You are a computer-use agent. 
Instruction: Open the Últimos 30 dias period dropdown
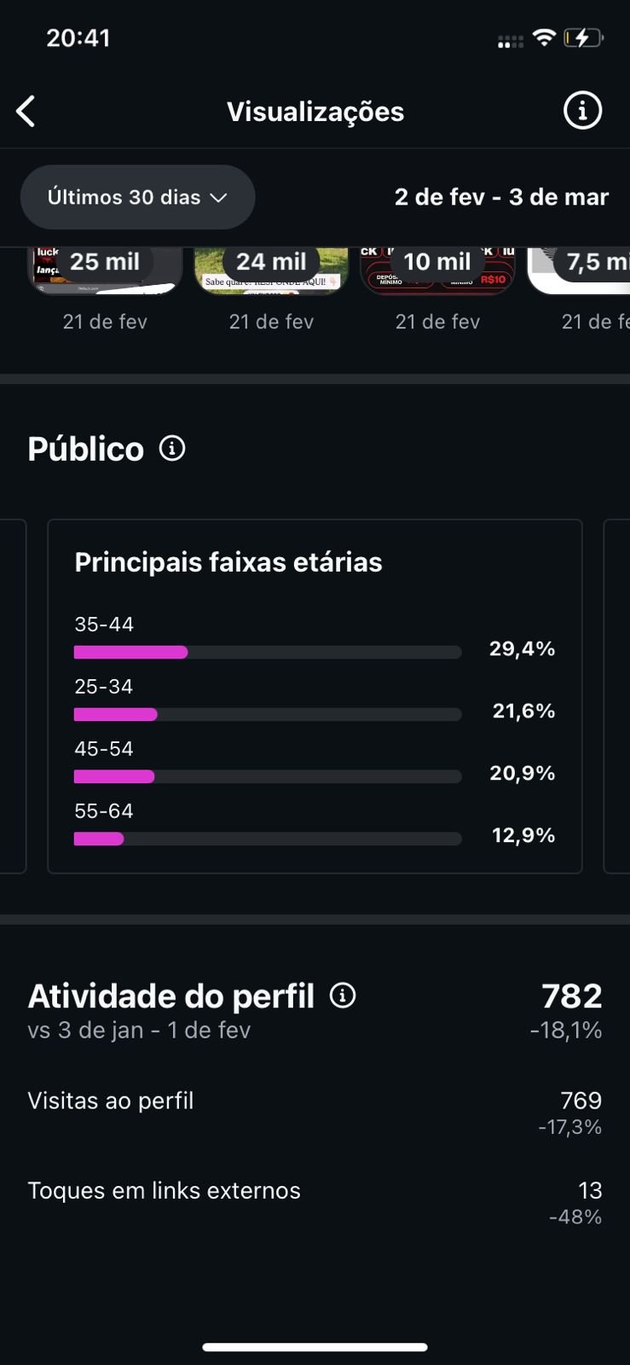click(137, 197)
